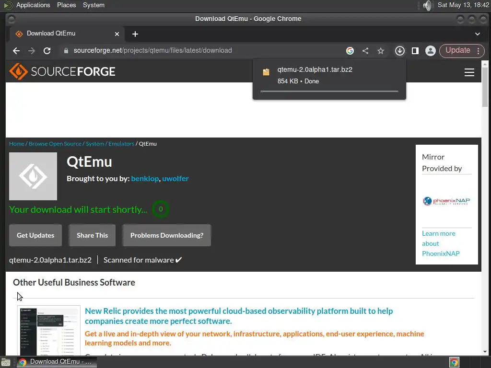Image resolution: width=491 pixels, height=368 pixels.
Task: Click the New Relic screenshot thumbnail
Action: click(49, 331)
